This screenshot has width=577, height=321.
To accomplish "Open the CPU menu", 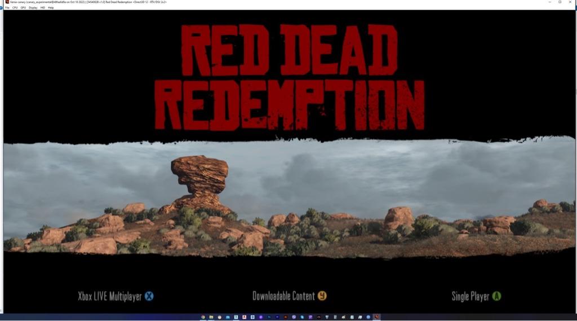I will point(15,8).
